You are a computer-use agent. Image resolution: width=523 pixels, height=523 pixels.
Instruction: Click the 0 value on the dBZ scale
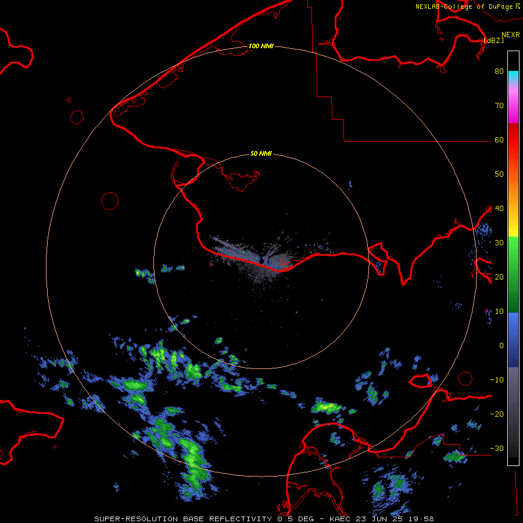click(501, 346)
